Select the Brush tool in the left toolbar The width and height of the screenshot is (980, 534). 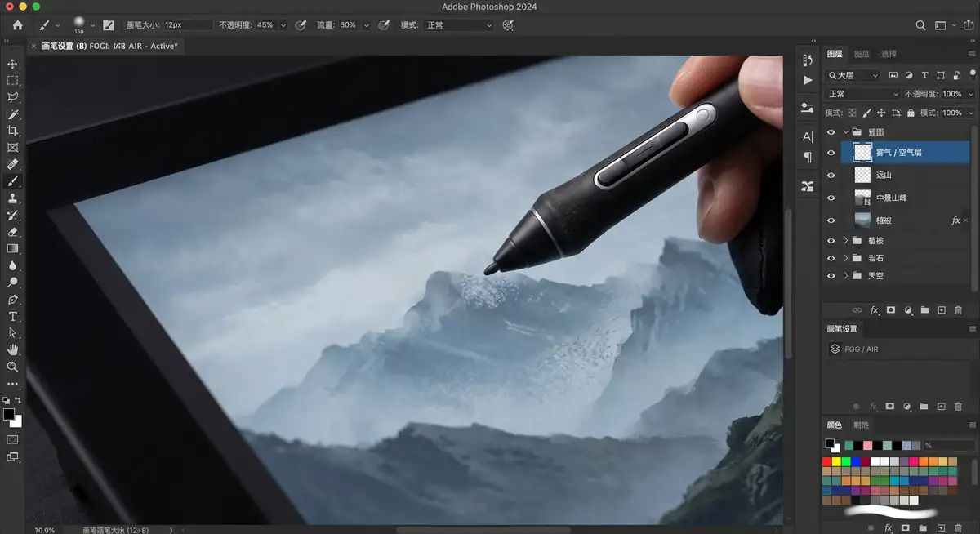[x=12, y=181]
